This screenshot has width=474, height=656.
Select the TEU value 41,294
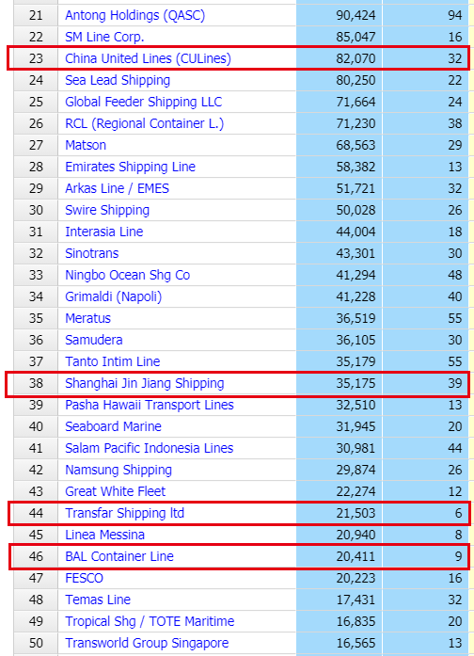pyautogui.click(x=355, y=275)
